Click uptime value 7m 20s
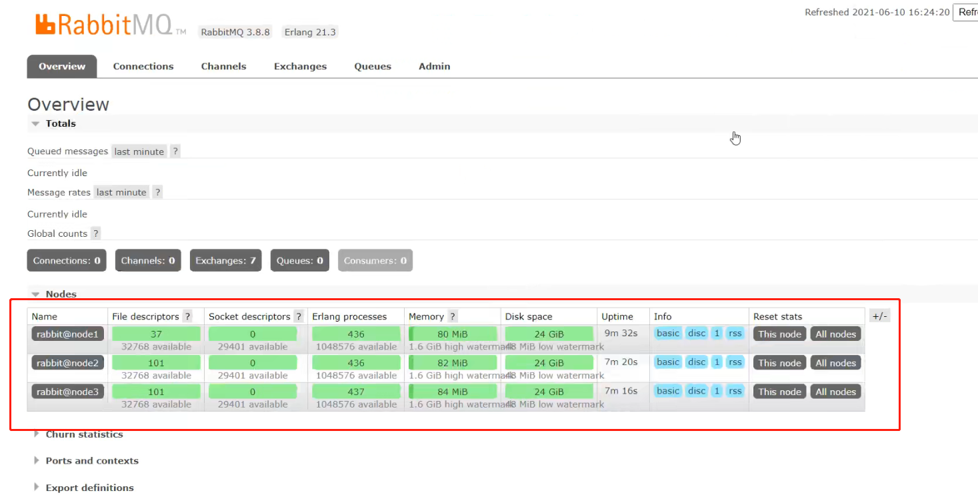The image size is (978, 495). tap(621, 362)
